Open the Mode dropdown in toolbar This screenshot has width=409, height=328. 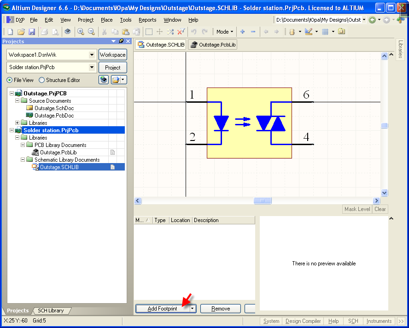(x=225, y=32)
